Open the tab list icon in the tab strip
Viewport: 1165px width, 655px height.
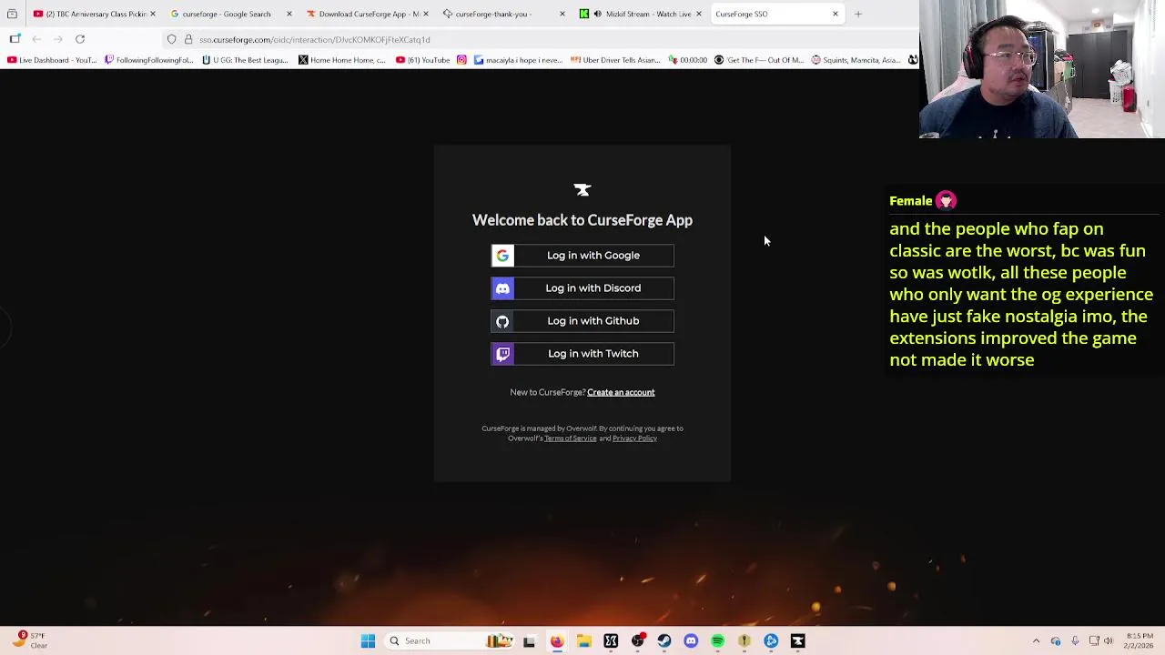tap(12, 14)
